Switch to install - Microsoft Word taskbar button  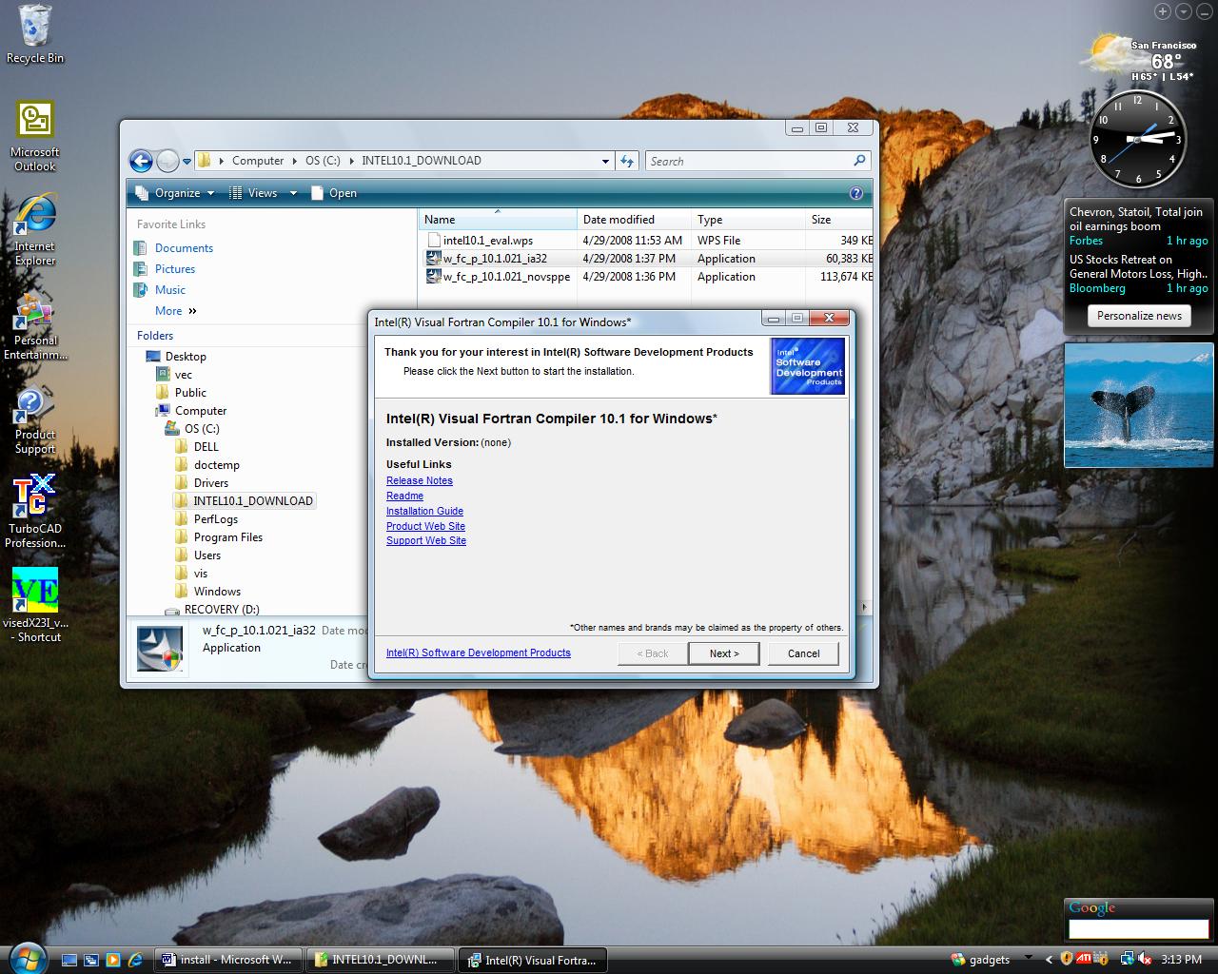point(227,960)
